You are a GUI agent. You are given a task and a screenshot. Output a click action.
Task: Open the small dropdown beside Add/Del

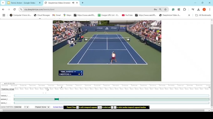(27, 107)
